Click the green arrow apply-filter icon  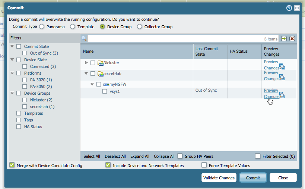[284, 39]
